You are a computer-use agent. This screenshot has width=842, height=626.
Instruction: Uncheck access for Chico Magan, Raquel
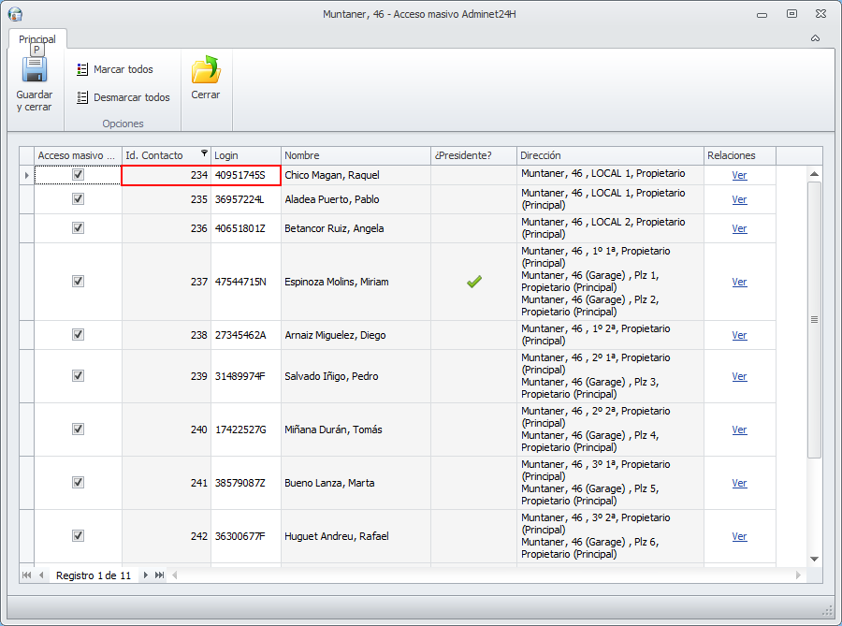point(78,174)
